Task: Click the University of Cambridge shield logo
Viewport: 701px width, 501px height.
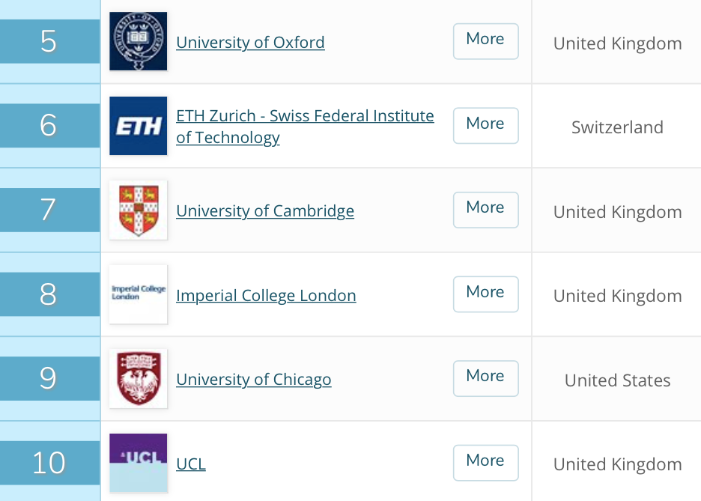Action: coord(138,210)
